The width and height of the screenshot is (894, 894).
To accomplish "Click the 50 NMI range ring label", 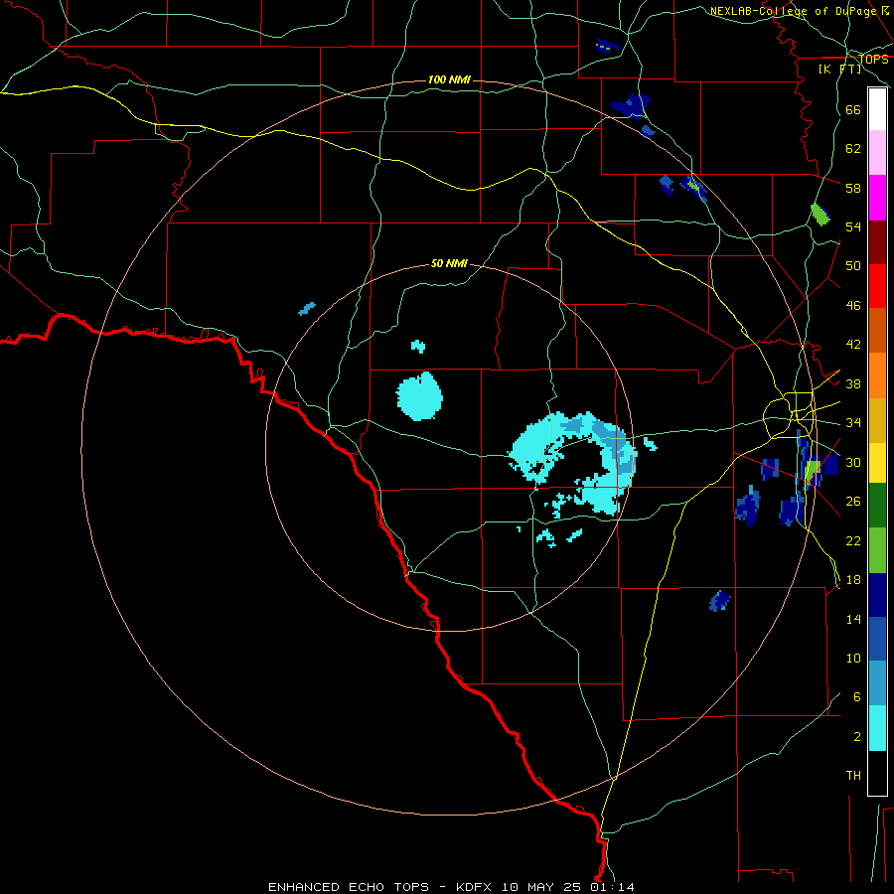I will (449, 263).
